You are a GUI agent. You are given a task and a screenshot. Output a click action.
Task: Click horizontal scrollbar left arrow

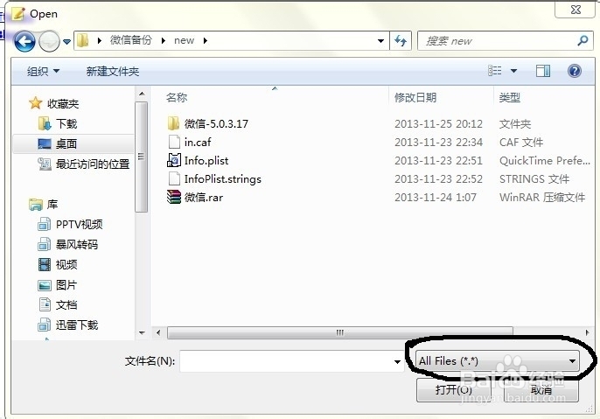(158, 332)
